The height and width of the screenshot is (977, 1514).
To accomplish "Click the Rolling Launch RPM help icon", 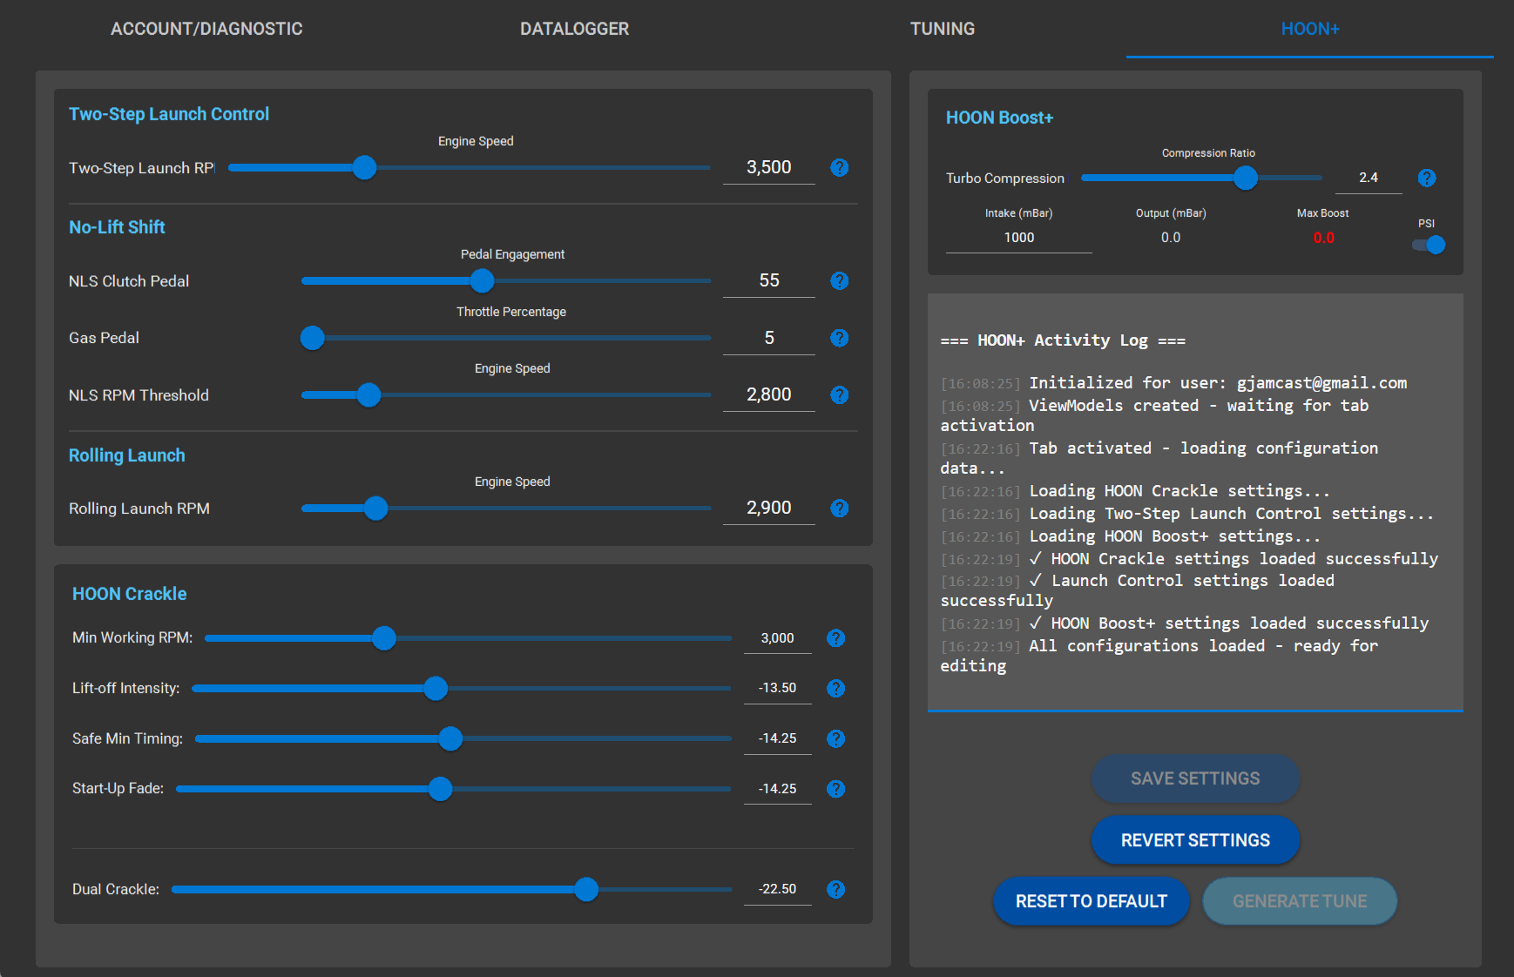I will [839, 508].
